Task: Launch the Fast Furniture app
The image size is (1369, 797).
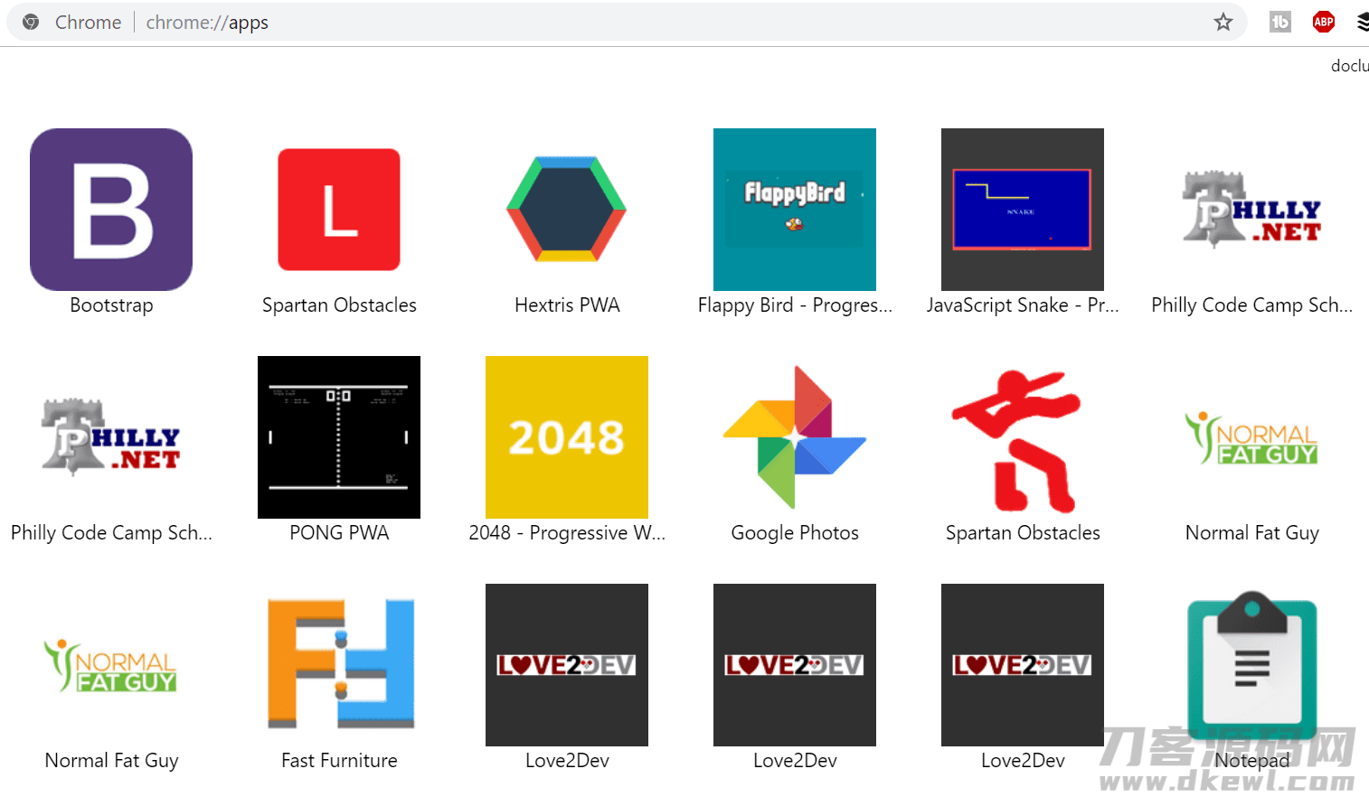Action: tap(340, 663)
